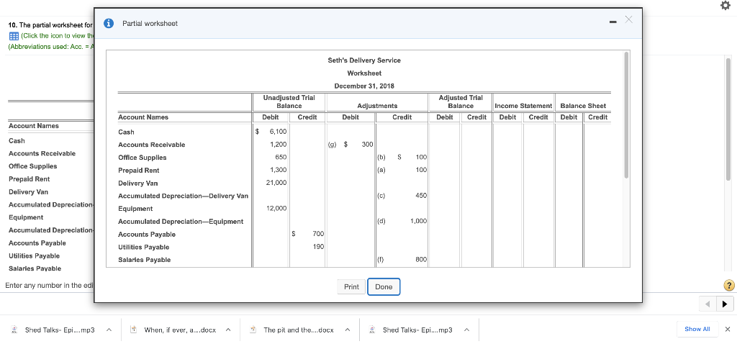This screenshot has height=344, width=737.
Task: Click the Partial worksheet dialog title
Action: [150, 24]
